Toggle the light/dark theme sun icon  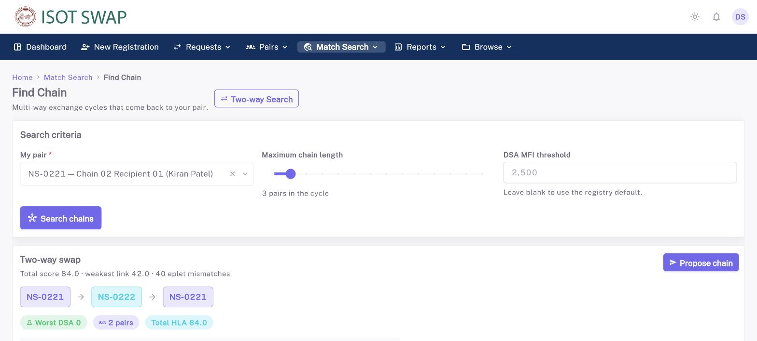[695, 17]
